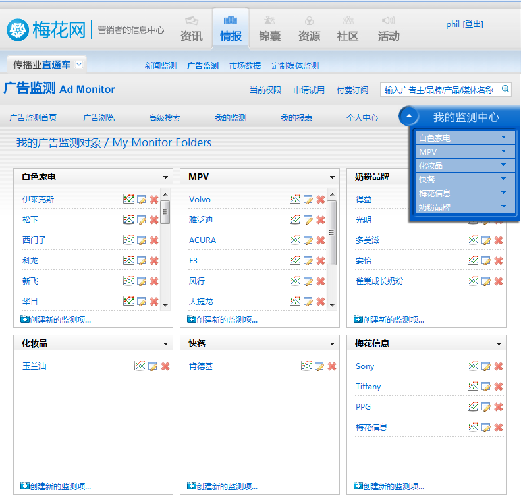Open the 快餐 folder dropdown arrow

[332, 344]
